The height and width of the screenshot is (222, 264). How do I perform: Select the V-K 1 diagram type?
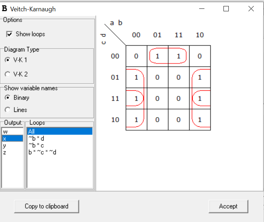point(8,60)
